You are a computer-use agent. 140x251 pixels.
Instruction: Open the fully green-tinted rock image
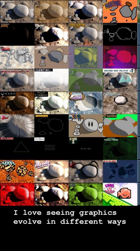coord(86,194)
